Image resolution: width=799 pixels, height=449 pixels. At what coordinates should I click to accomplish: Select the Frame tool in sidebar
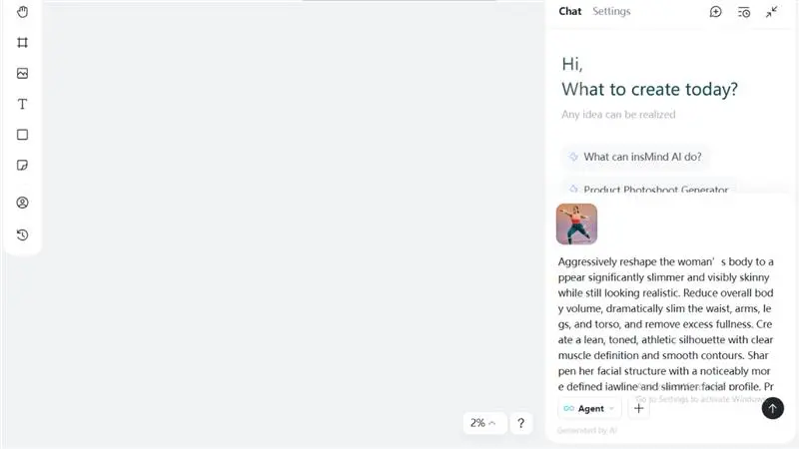point(22,43)
